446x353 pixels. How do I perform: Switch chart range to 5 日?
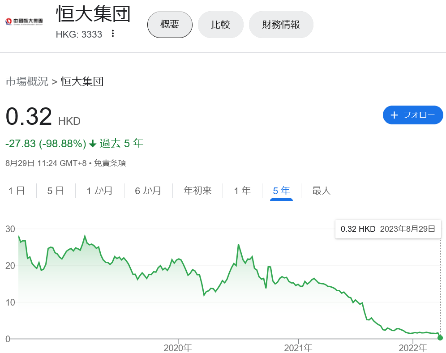(56, 191)
